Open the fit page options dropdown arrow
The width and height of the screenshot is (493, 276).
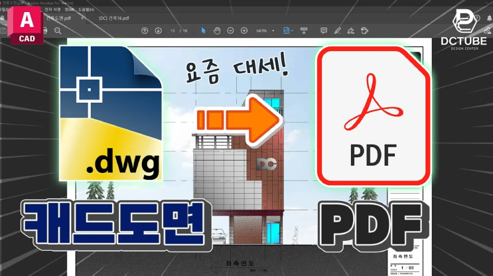[x=292, y=31]
